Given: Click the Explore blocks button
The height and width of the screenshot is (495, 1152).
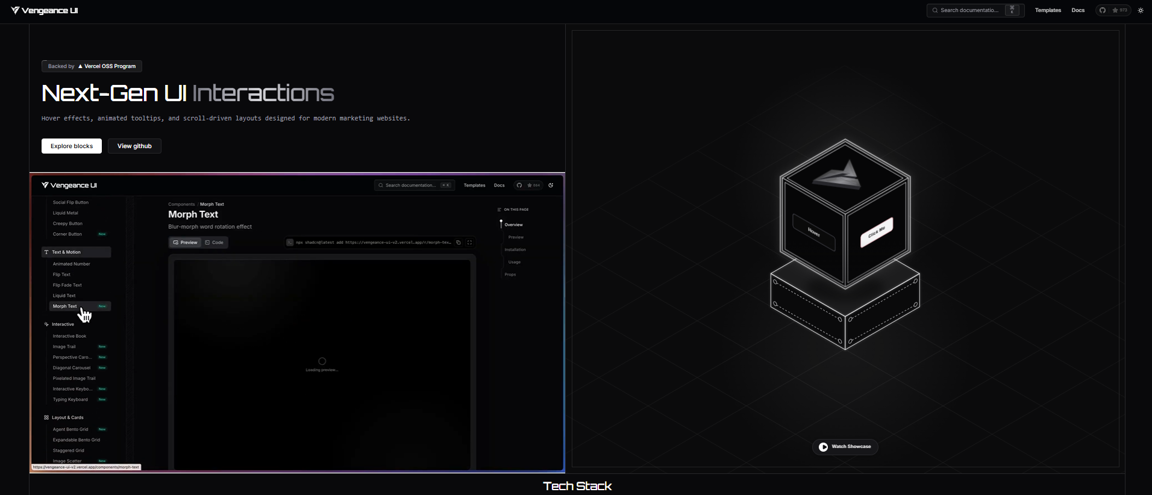Looking at the screenshot, I should (72, 146).
